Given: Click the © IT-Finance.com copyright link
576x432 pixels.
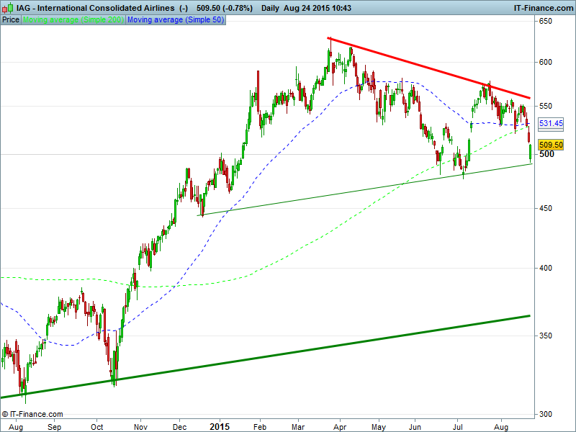Looking at the screenshot, I should coord(33,414).
